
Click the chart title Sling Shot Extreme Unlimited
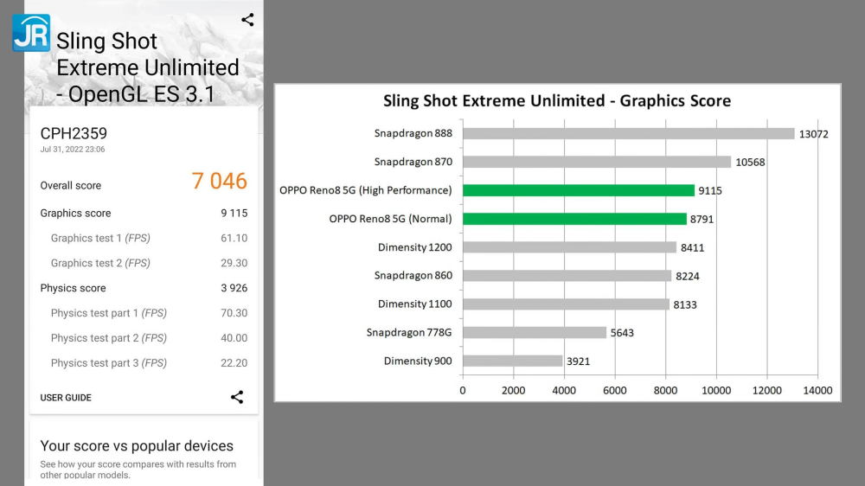pyautogui.click(x=556, y=101)
